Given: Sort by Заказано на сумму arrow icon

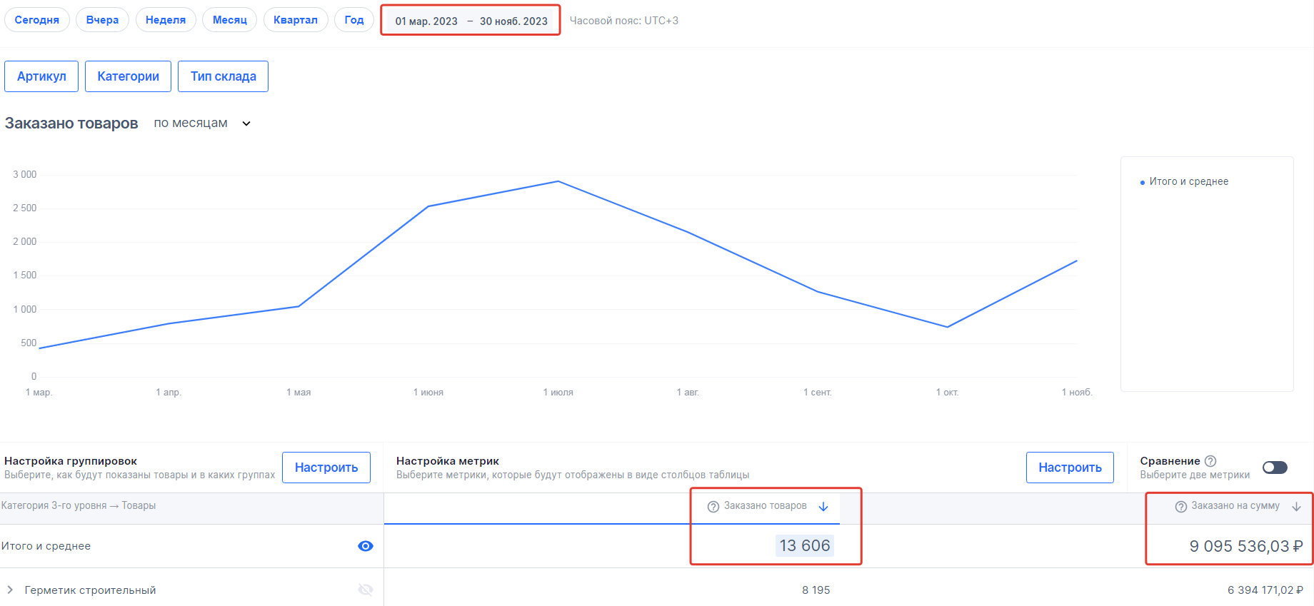Looking at the screenshot, I should (1297, 507).
